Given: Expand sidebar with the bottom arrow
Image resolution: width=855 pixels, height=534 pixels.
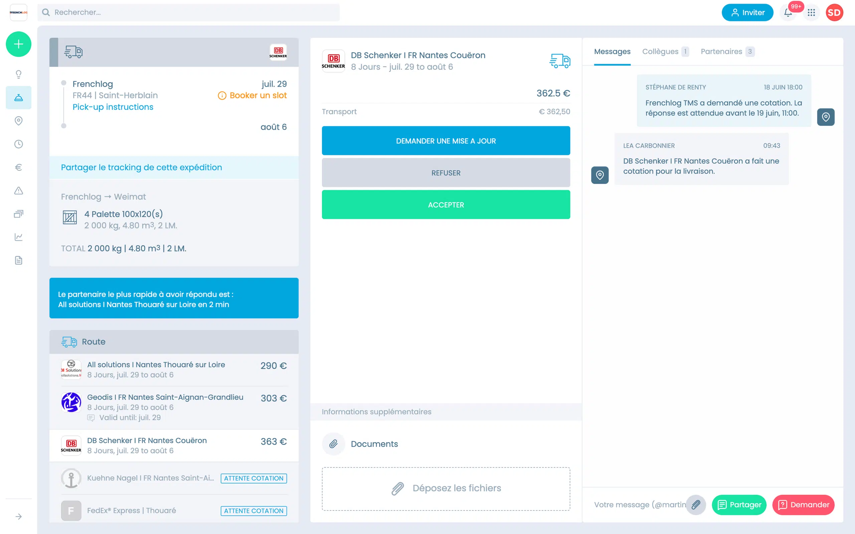Looking at the screenshot, I should click(18, 517).
